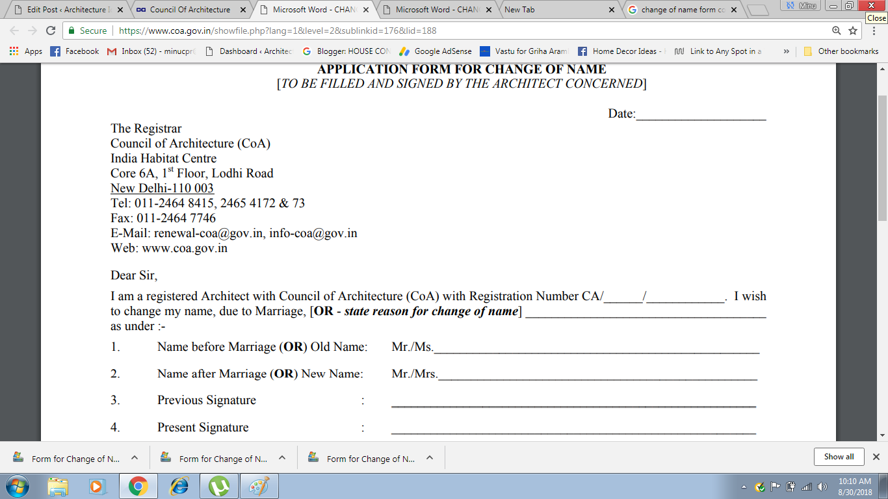Reload the page with refresh icon
Image resolution: width=888 pixels, height=499 pixels.
click(51, 31)
